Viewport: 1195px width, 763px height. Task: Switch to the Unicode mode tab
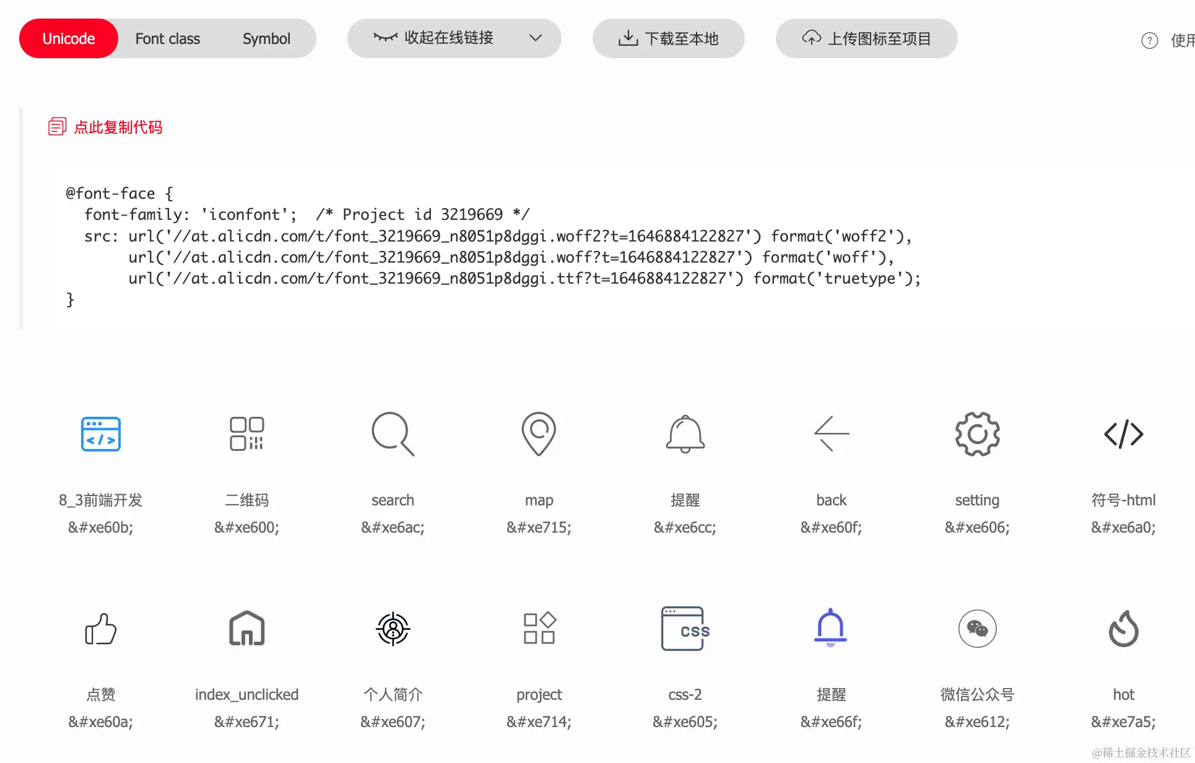click(69, 38)
